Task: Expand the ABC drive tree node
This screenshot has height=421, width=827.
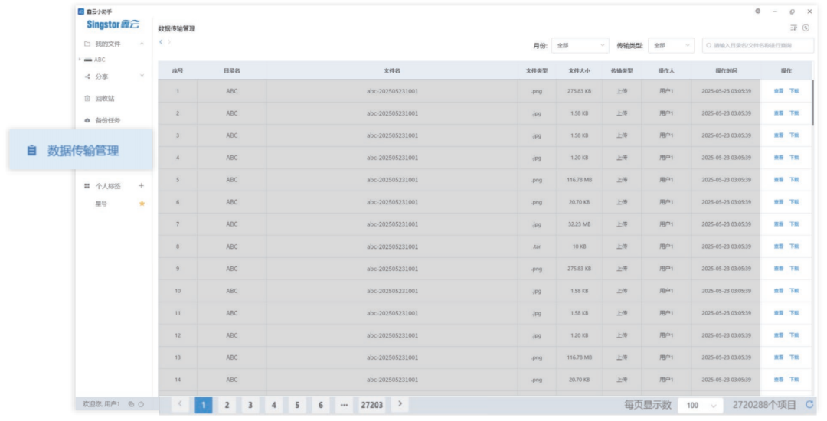Action: point(80,60)
